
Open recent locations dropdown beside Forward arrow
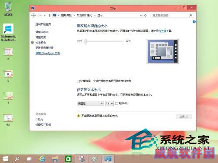45,15
